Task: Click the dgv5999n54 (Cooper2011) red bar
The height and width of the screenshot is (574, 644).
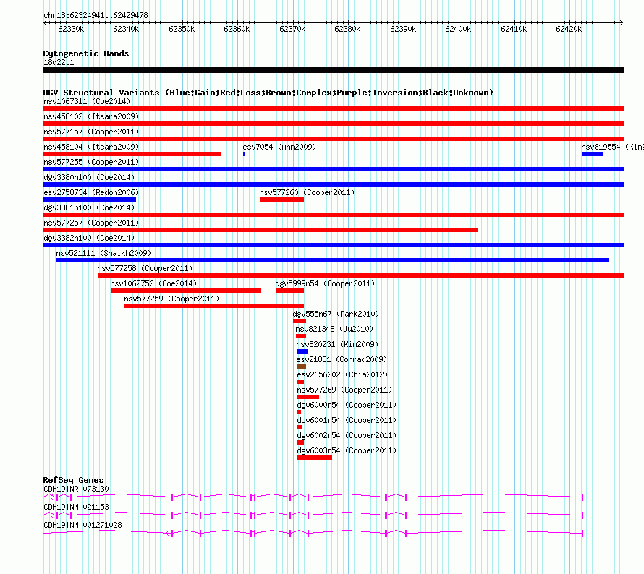Action: point(289,291)
